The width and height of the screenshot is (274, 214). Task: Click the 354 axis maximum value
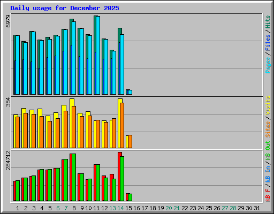(8, 102)
